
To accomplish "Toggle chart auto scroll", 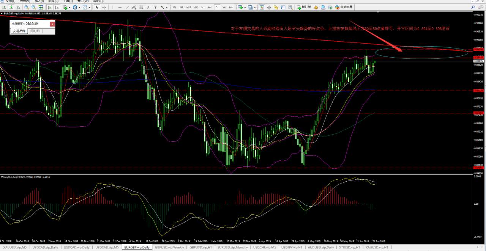I will click(x=50, y=7).
